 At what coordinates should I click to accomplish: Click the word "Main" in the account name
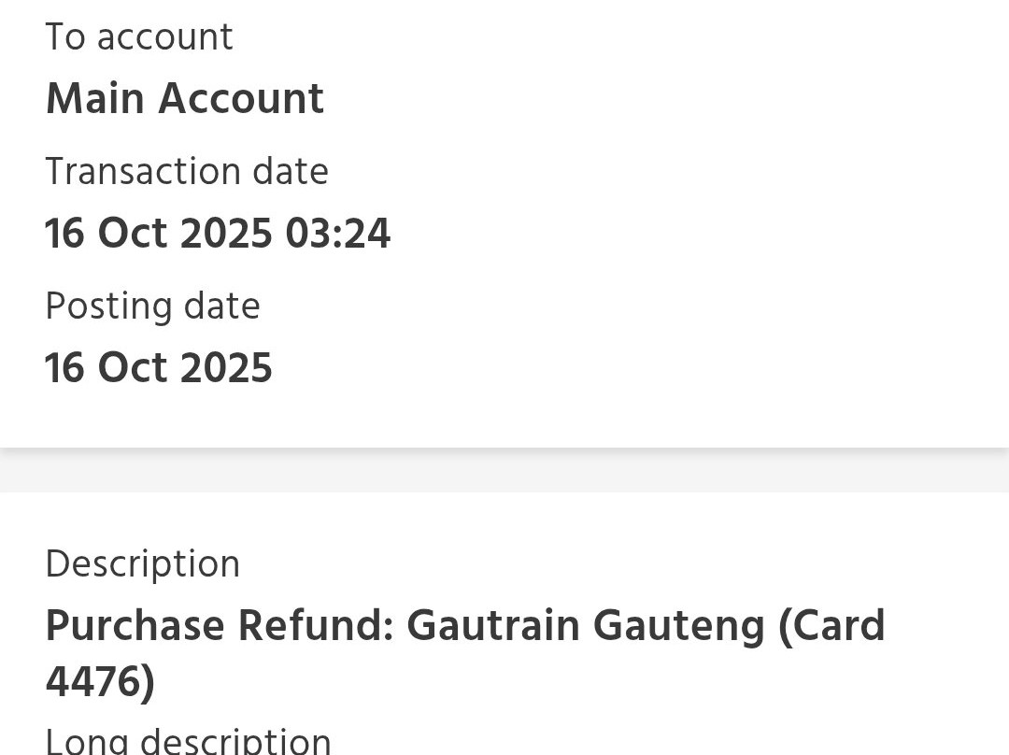pos(95,98)
